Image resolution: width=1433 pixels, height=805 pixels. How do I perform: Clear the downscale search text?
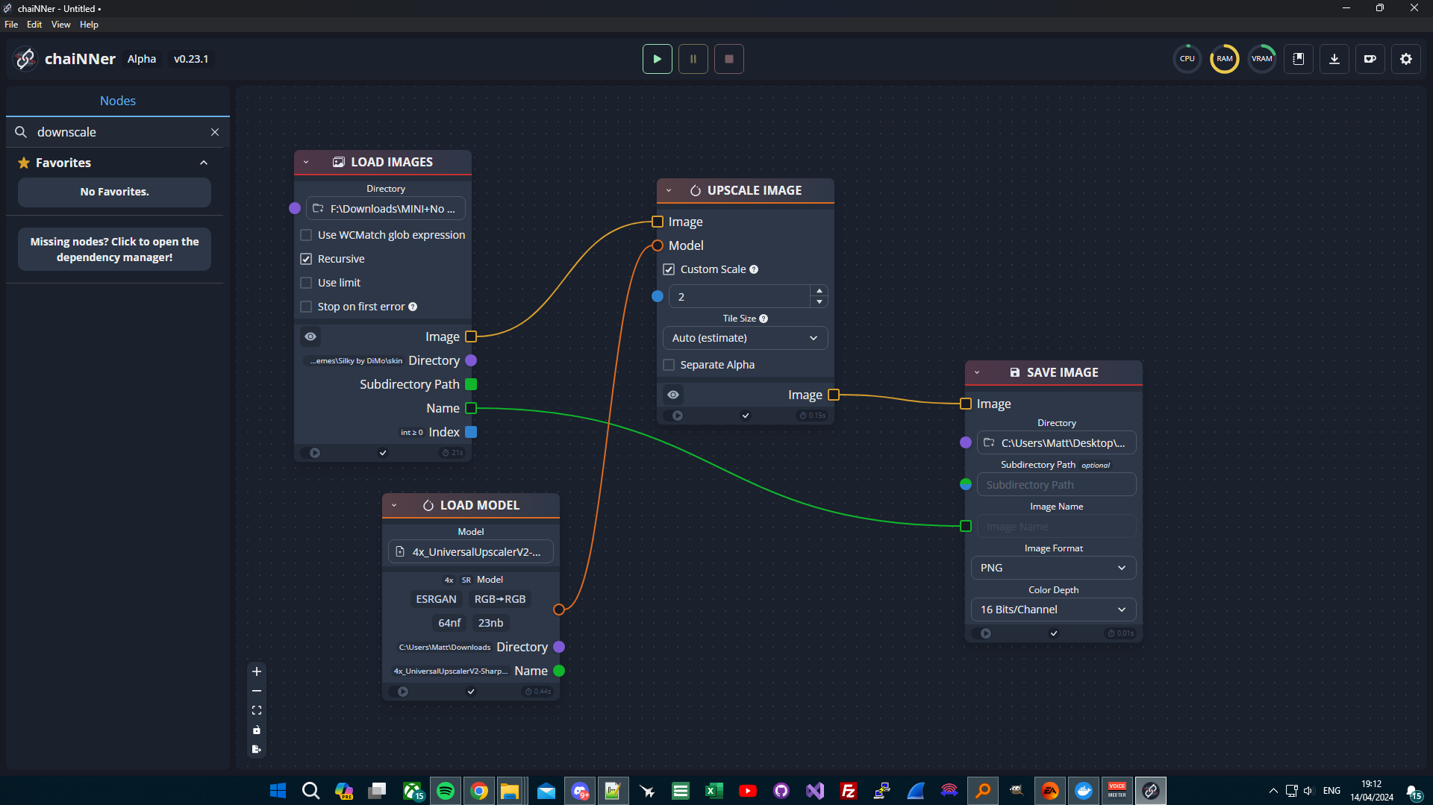pos(215,132)
